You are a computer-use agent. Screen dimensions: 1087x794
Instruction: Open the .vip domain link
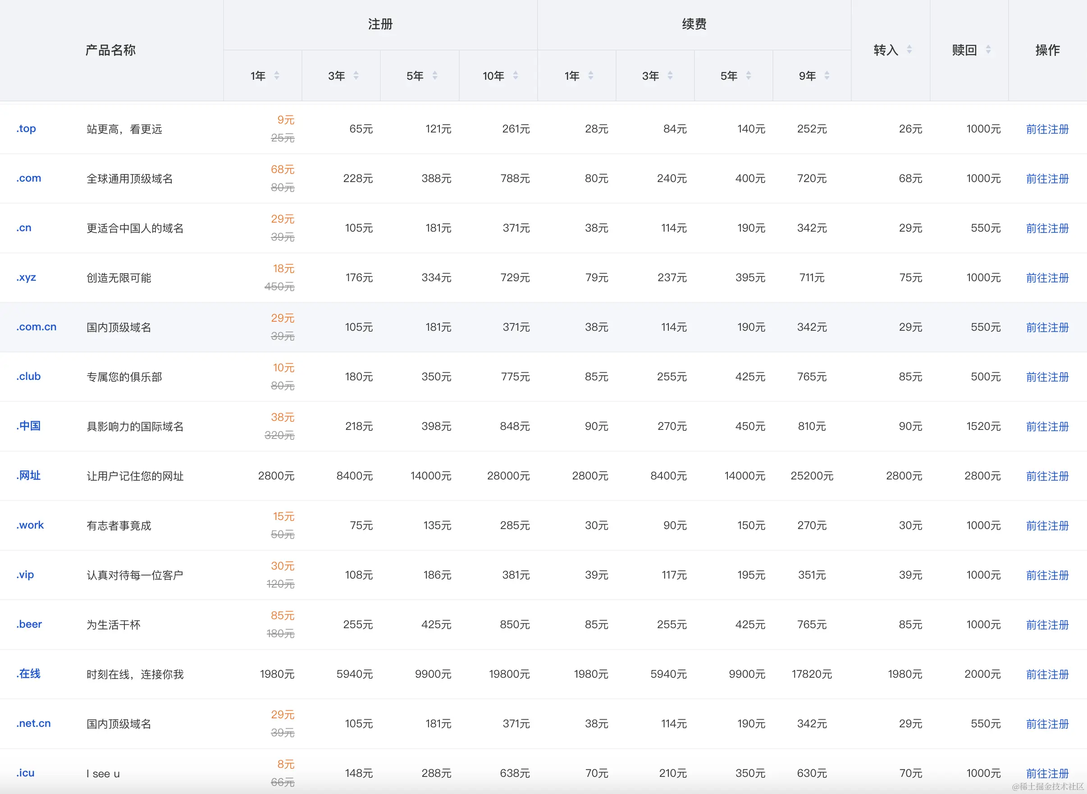tap(25, 575)
